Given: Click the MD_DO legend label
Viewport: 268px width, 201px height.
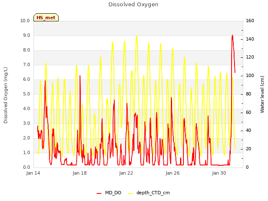Looking at the screenshot, I should (113, 193).
